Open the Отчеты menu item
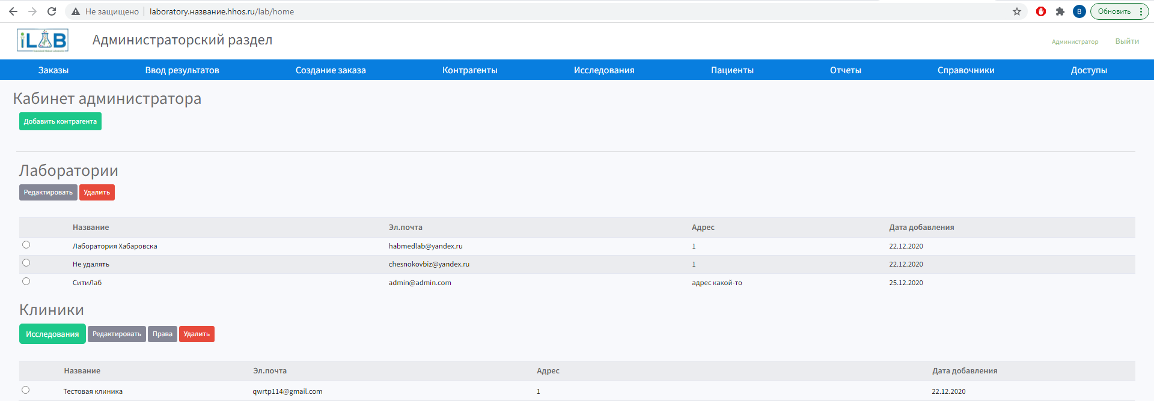The image size is (1154, 401). [846, 70]
